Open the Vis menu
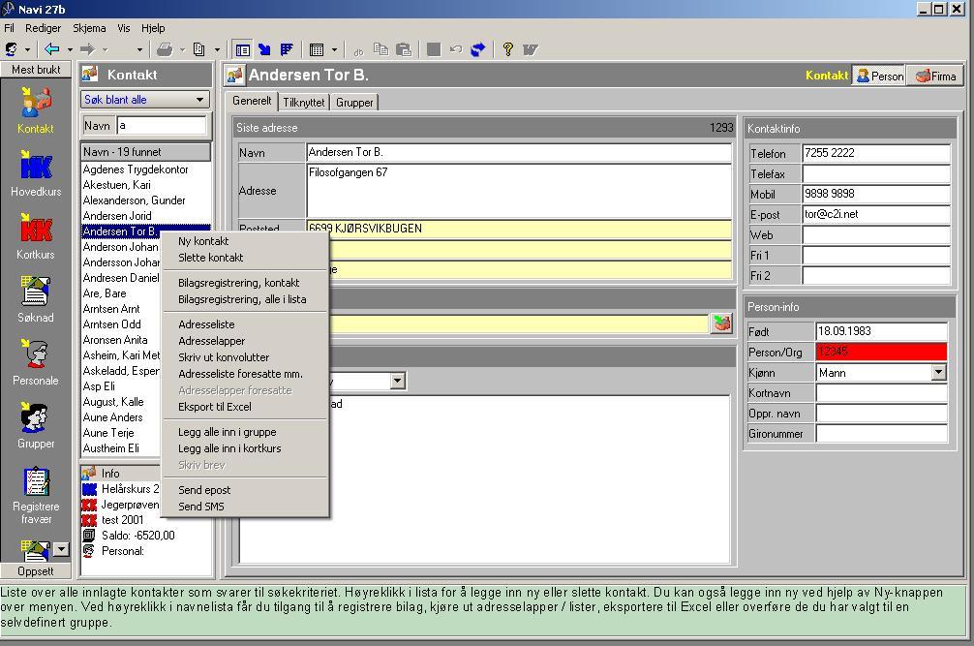This screenshot has width=974, height=646. [124, 28]
